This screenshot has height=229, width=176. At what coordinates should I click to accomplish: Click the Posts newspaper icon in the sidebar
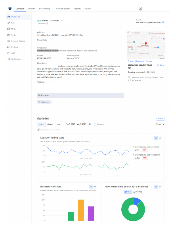[9, 35]
